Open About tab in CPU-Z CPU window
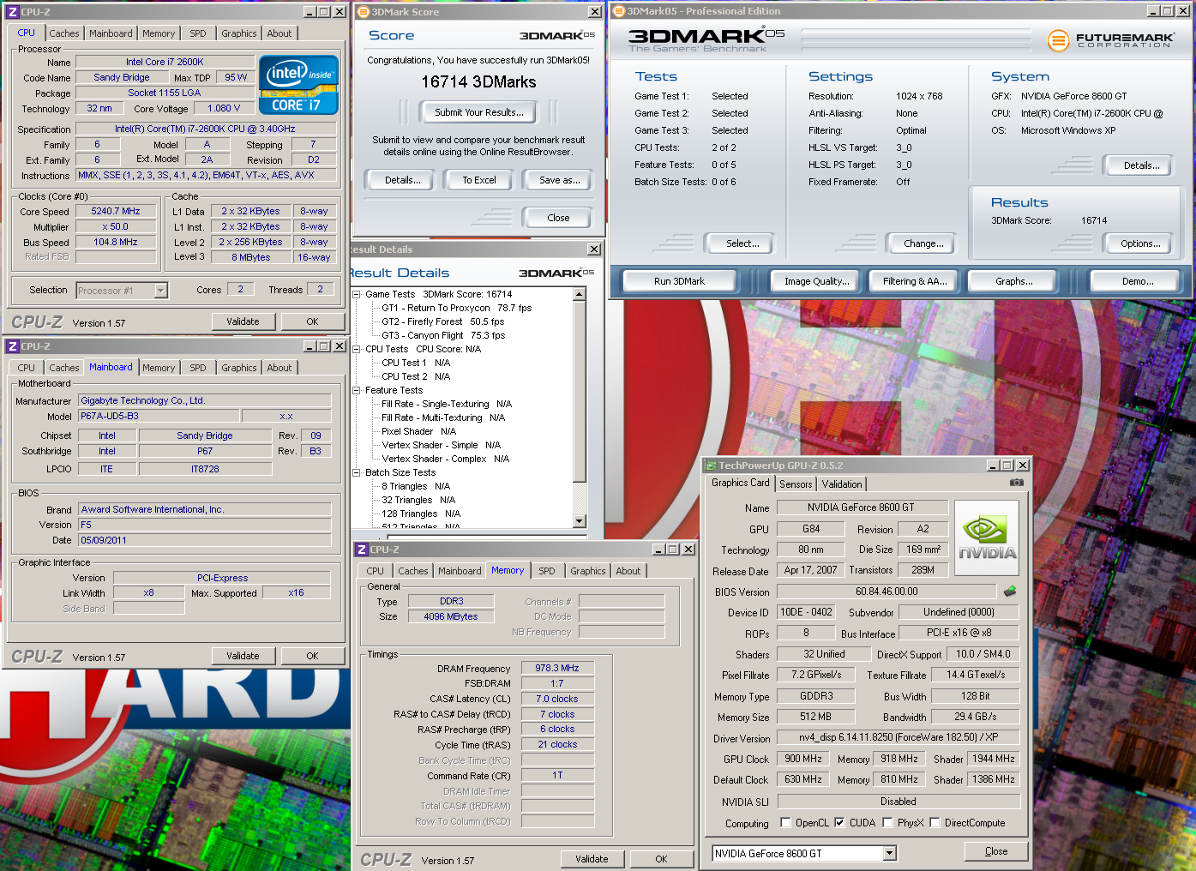1196x871 pixels. 279,33
